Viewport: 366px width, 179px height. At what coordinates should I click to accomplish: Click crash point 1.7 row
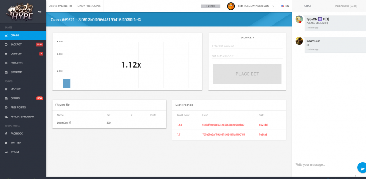tap(229, 135)
